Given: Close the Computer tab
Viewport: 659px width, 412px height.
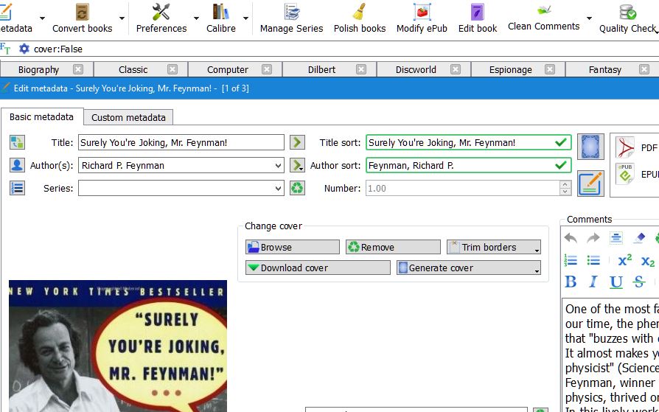Looking at the screenshot, I should point(267,69).
